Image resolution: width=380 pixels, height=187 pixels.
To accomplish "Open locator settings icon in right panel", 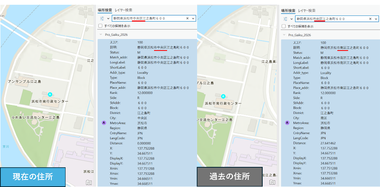I will tap(285, 19).
